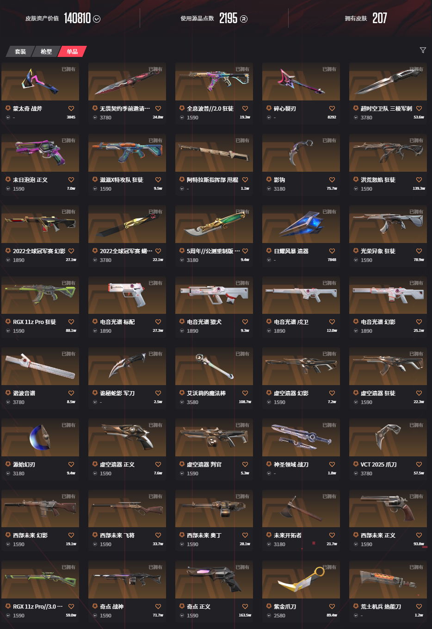Expand the skin asset value 140810 dropdown
Image resolution: width=432 pixels, height=629 pixels.
[x=97, y=19]
